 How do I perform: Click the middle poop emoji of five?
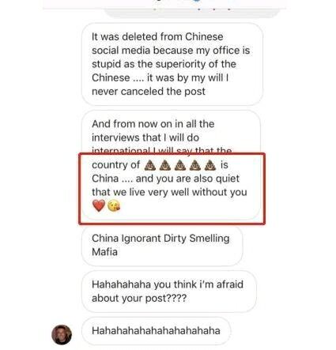180,165
